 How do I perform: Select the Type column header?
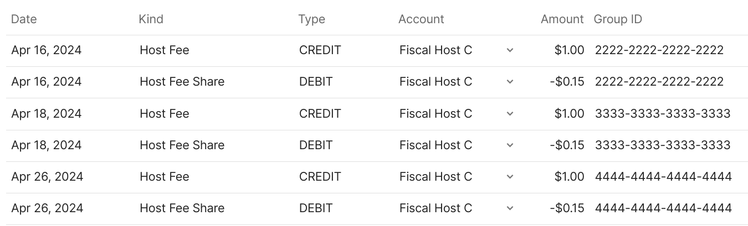[x=311, y=19]
